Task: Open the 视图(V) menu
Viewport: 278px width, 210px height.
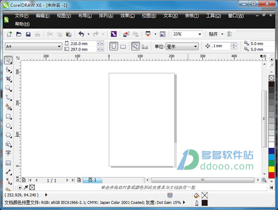Action: [x=64, y=16]
